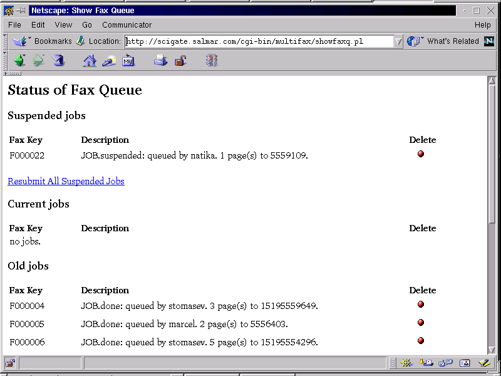Click the scrollbar down arrow
The height and width of the screenshot is (376, 501).
[492, 350]
